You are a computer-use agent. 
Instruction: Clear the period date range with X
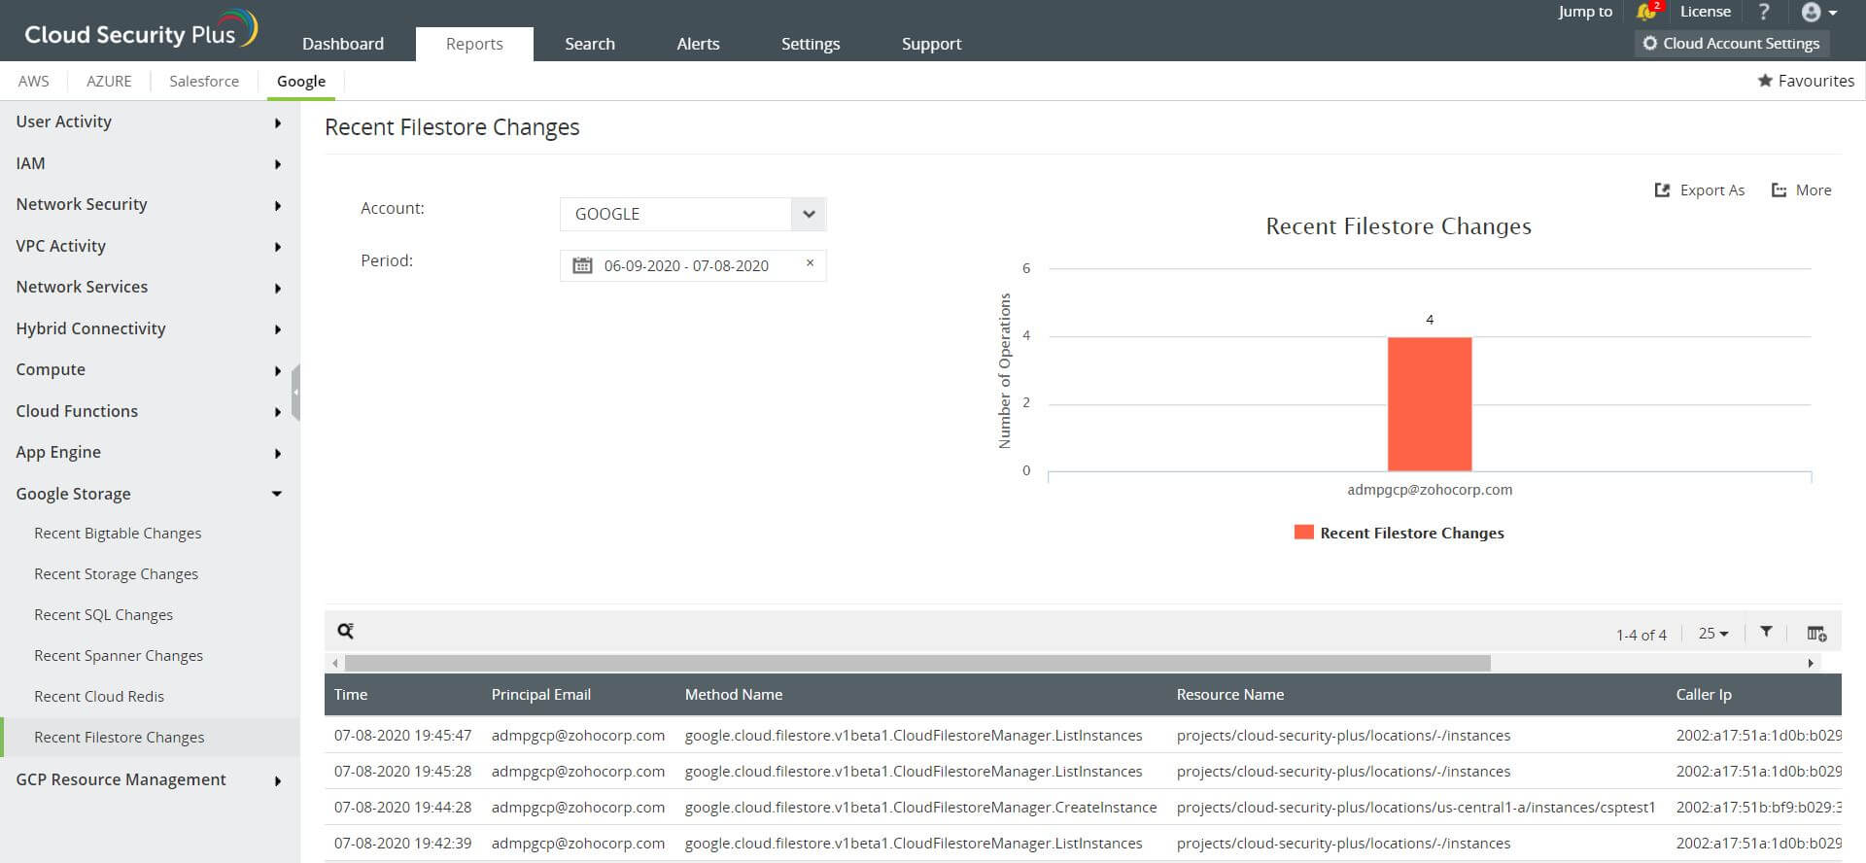point(810,263)
